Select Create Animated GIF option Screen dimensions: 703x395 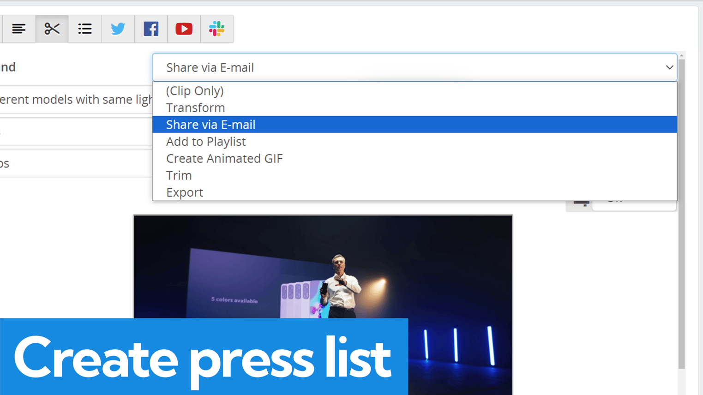224,159
